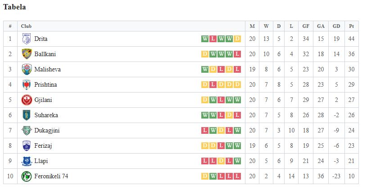
Task: Click Prishtina's red L form badge
Action: (x=213, y=85)
